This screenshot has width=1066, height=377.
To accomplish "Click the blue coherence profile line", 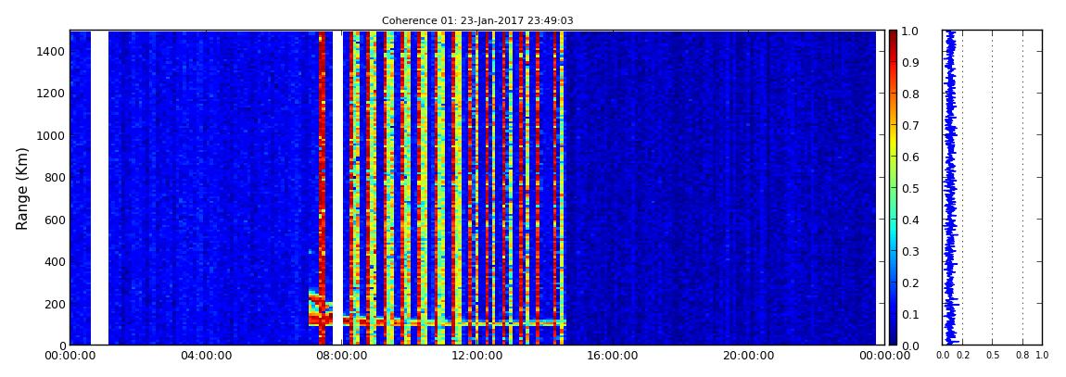I will [x=950, y=187].
